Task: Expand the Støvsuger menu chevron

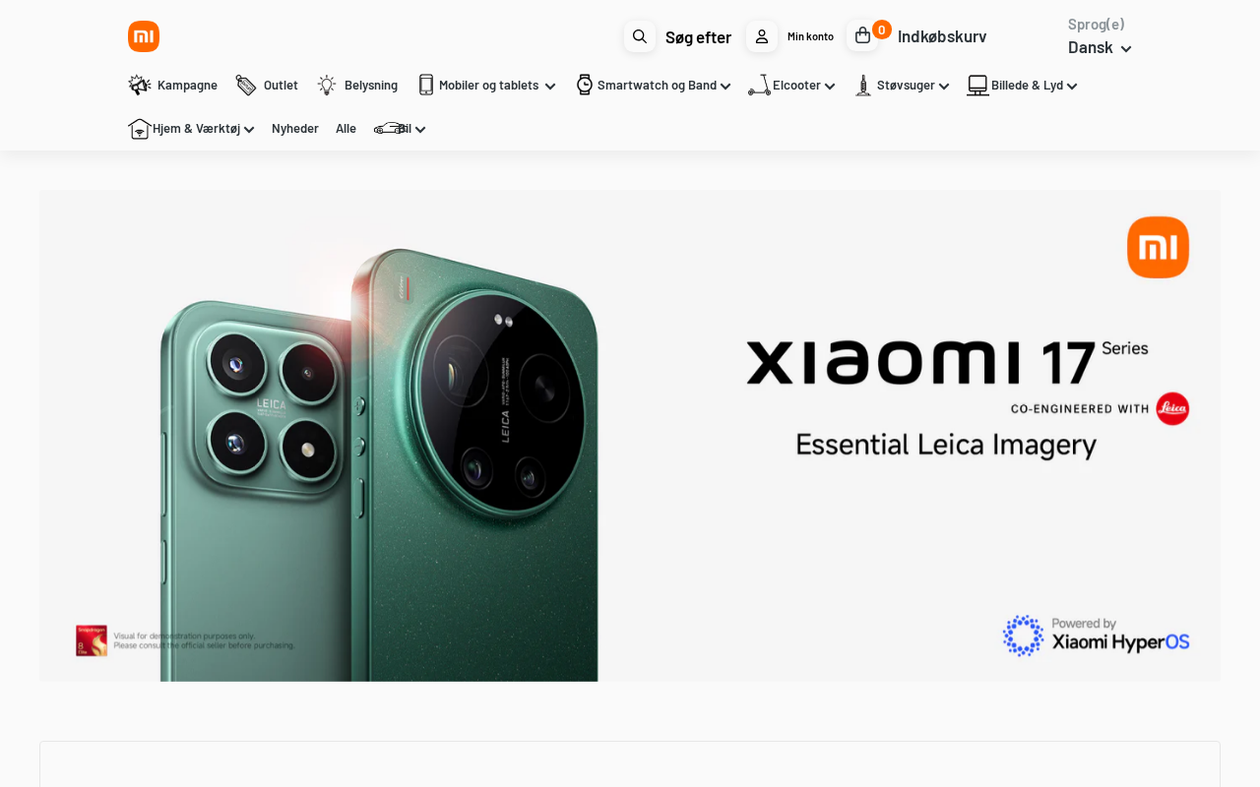Action: tap(944, 87)
